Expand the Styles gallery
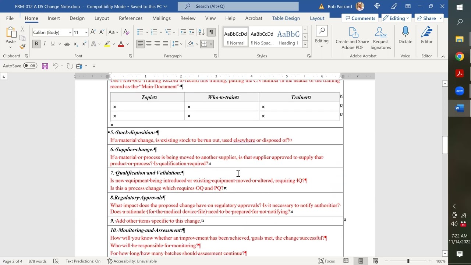Viewport: 471px width, 265px height. (x=305, y=44)
